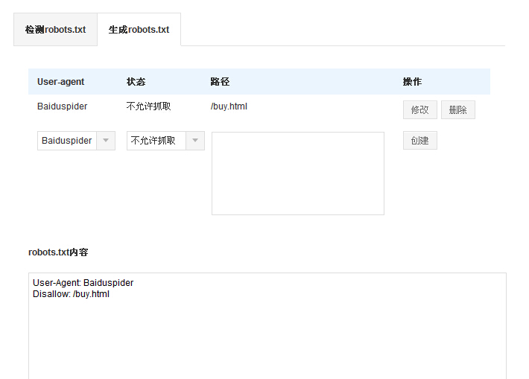This screenshot has height=379, width=529.
Task: Click the 创建 button
Action: point(420,140)
